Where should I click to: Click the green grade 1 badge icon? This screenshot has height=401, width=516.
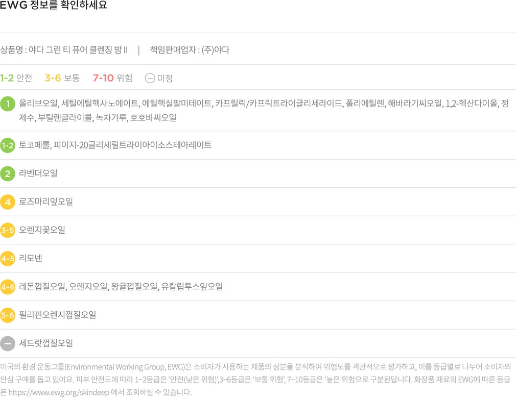(x=8, y=104)
